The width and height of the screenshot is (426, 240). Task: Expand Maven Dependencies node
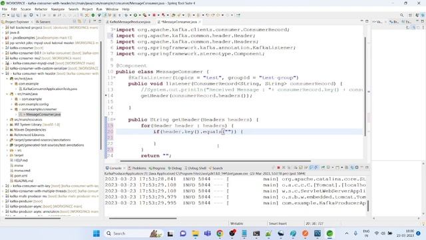(7, 130)
